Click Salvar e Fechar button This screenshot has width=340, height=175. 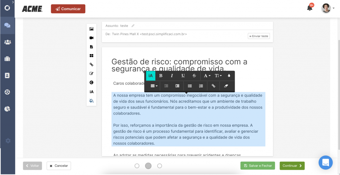(x=258, y=166)
